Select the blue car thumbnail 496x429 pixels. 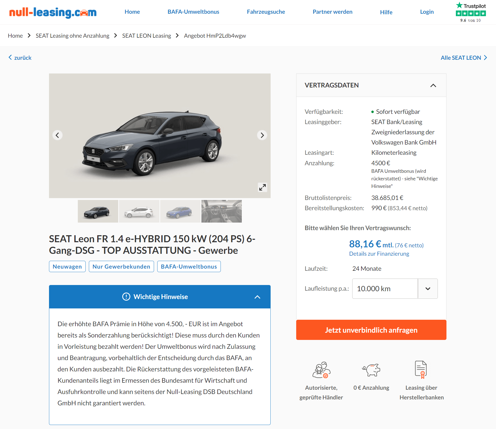pyautogui.click(x=180, y=211)
